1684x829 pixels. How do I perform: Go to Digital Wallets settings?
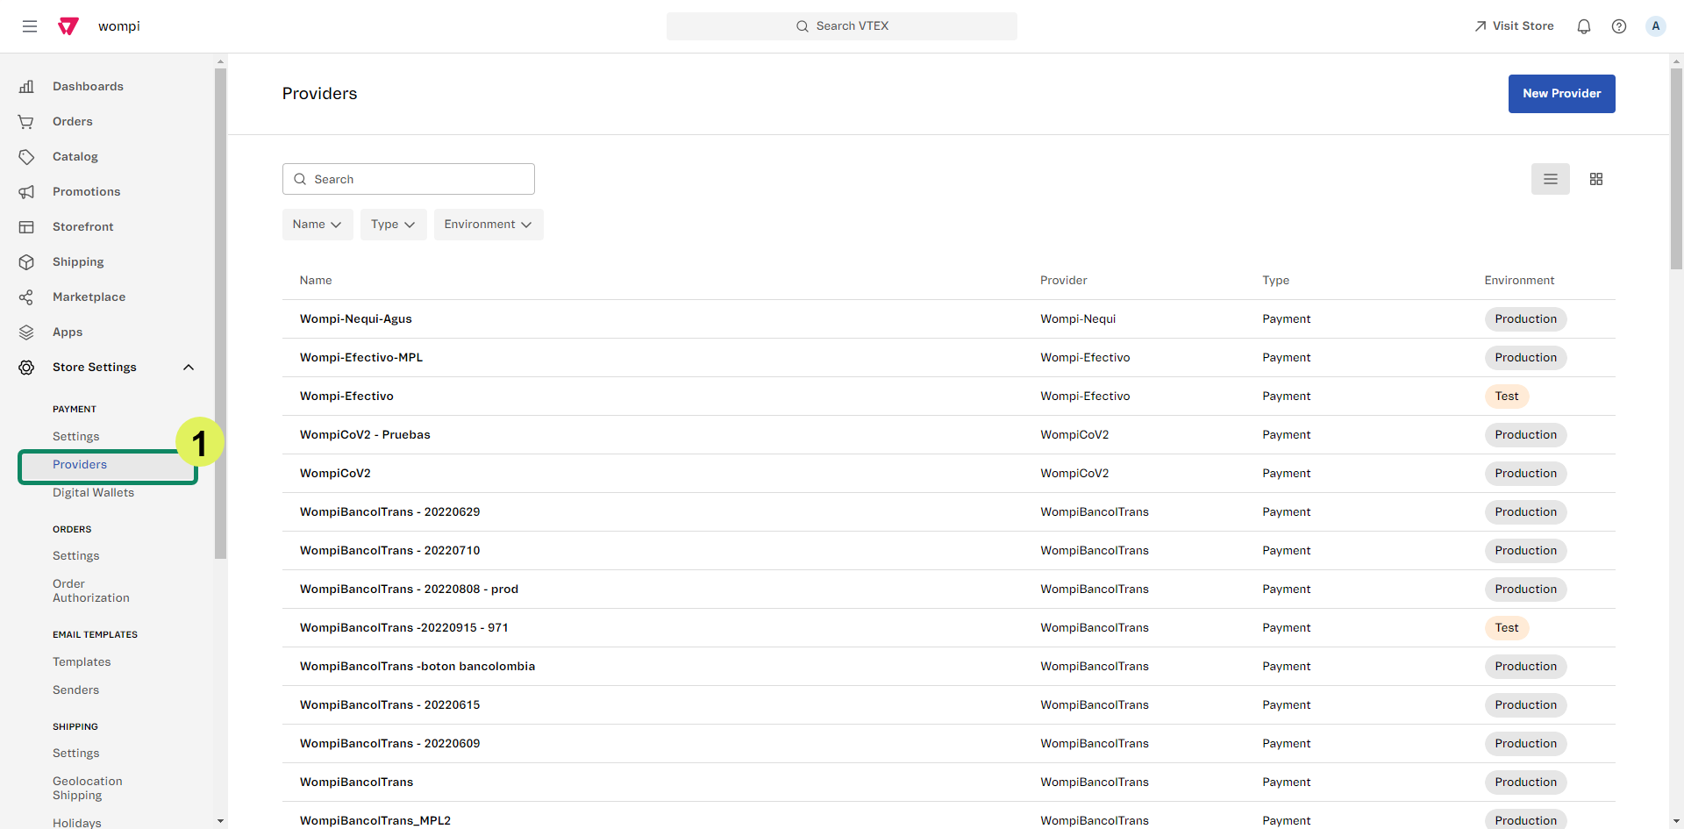point(93,493)
